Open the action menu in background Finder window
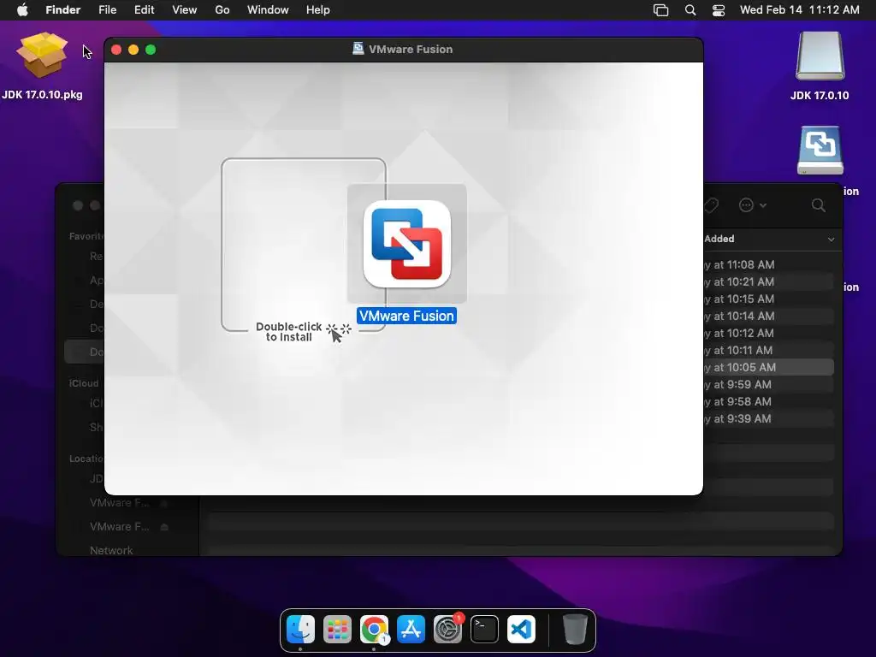Viewport: 876px width, 657px height. coord(752,205)
